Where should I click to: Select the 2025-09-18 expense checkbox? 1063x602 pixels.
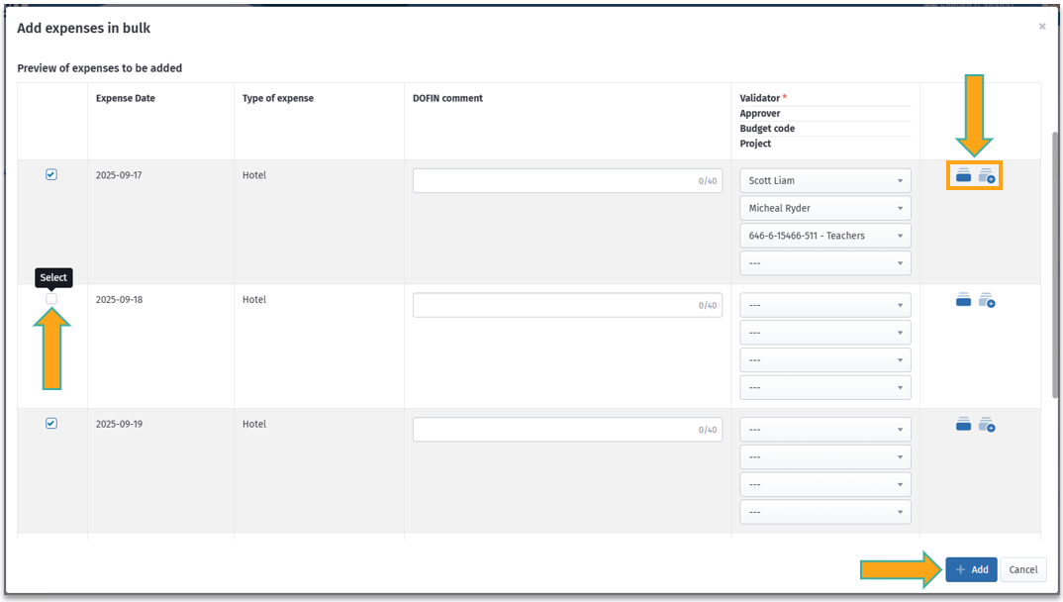coord(51,299)
